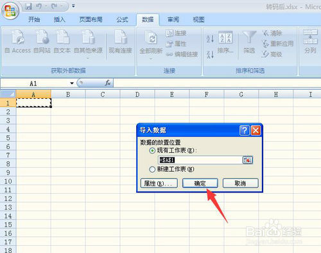Open the 属性 command in the ribbon

click(176, 44)
